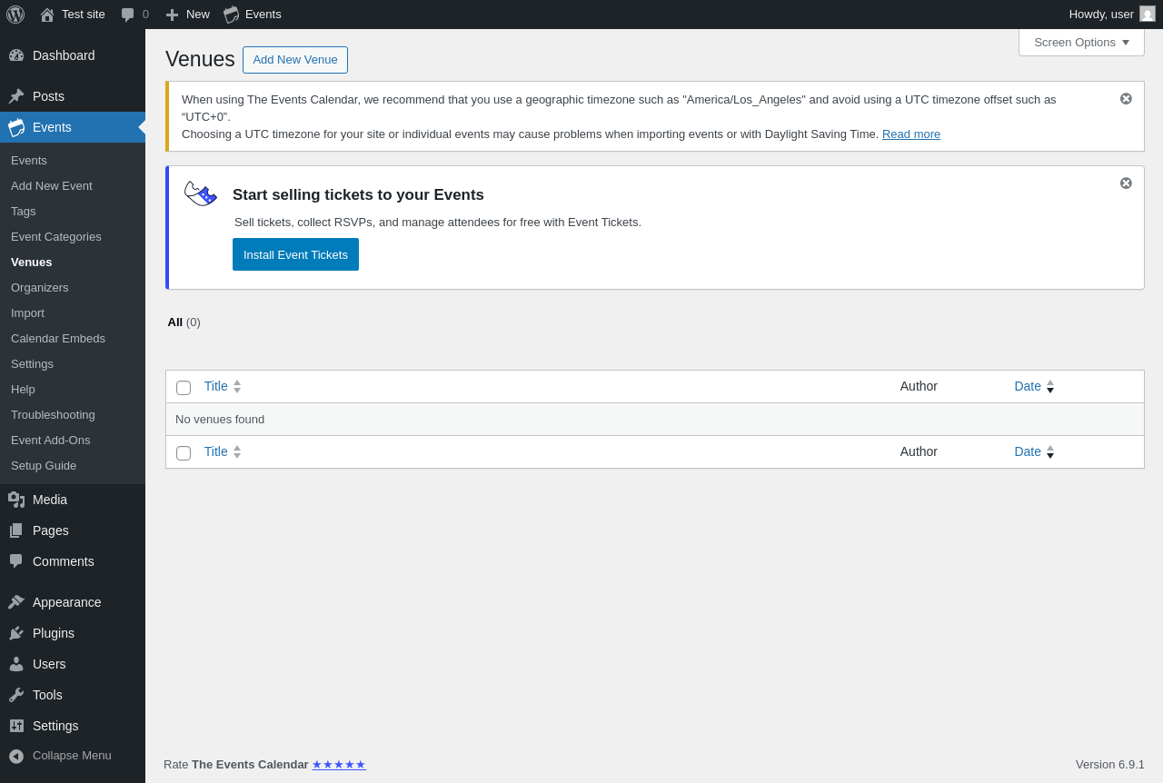Click the ticket illustration in the promo notice
This screenshot has width=1163, height=783.
(200, 193)
